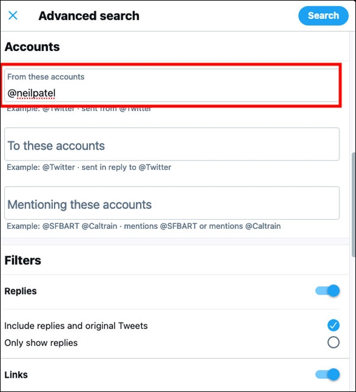Choose the Only show replies radio button
The width and height of the screenshot is (356, 392).
click(333, 343)
